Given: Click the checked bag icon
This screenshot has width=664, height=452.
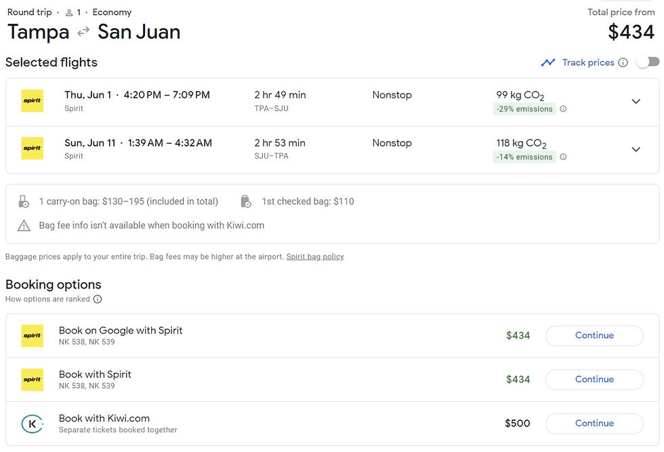Looking at the screenshot, I should tap(245, 202).
